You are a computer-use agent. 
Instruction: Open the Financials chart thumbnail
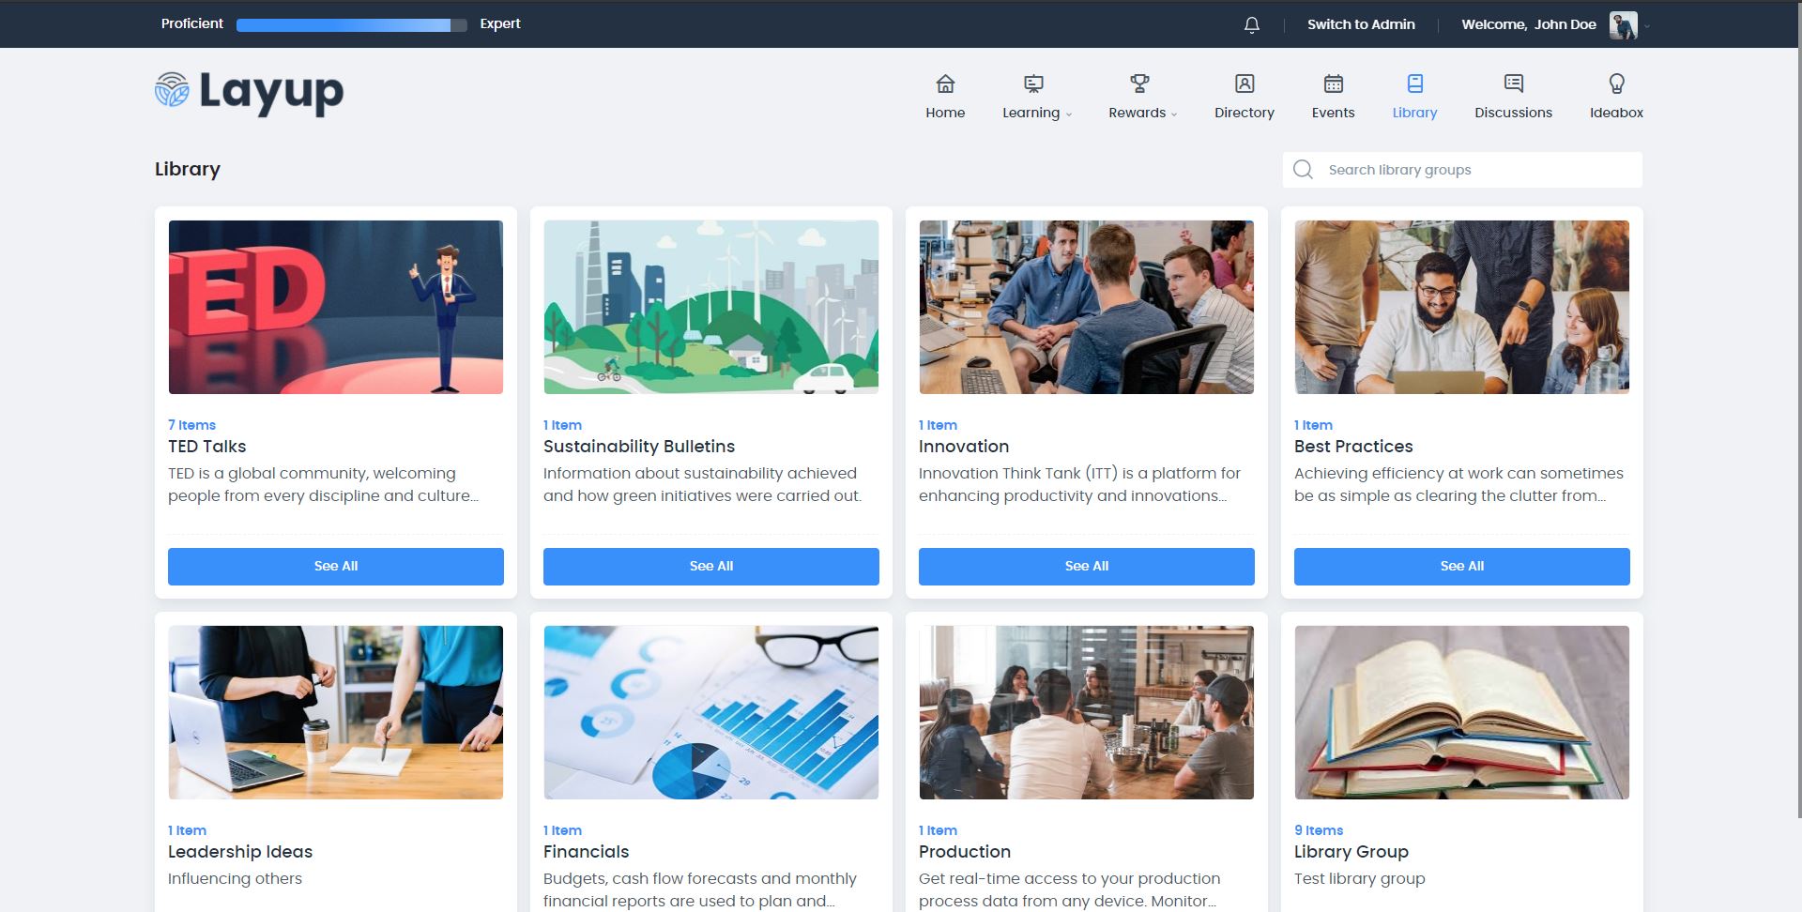tap(710, 712)
